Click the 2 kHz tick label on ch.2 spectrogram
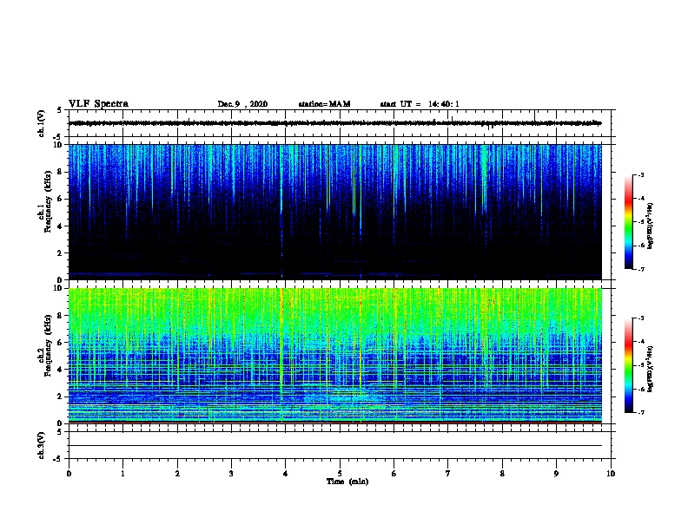The height and width of the screenshot is (531, 688). pos(60,397)
